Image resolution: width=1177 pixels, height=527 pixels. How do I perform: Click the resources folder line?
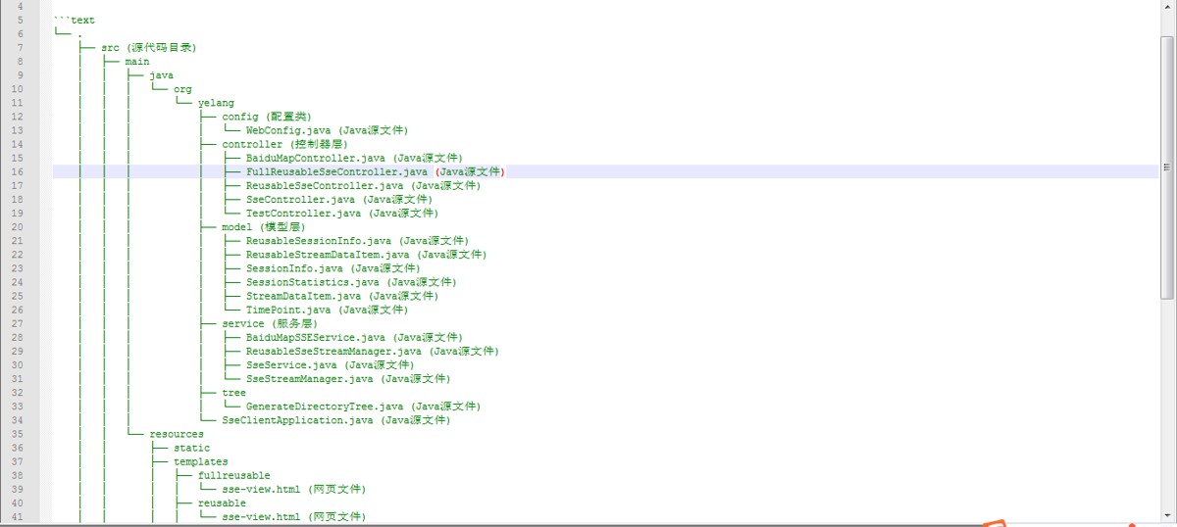click(177, 433)
